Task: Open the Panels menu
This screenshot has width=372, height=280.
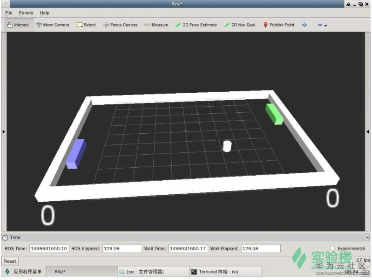Action: (26, 13)
